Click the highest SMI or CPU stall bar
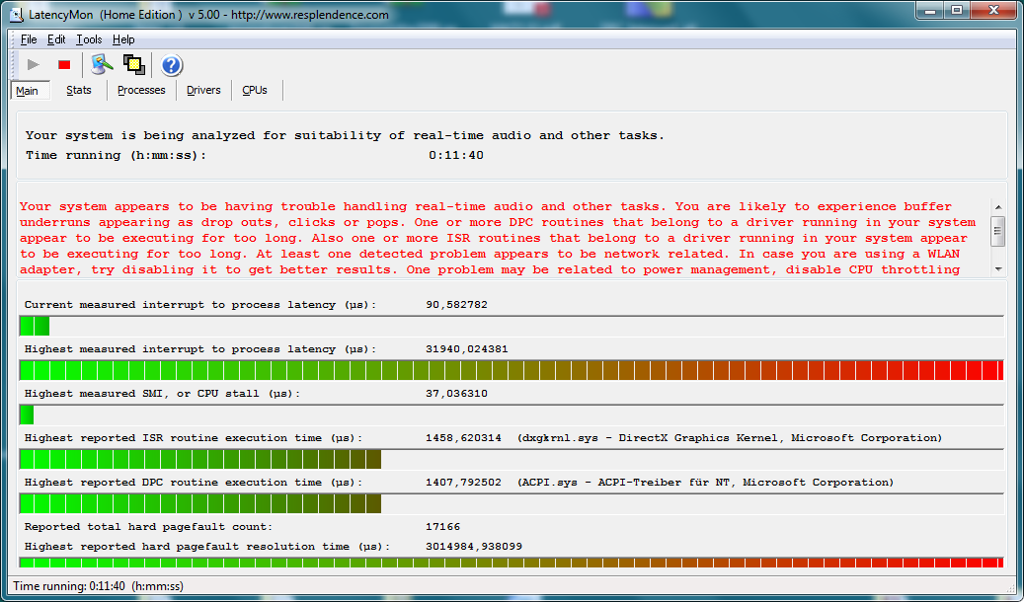 [512, 414]
